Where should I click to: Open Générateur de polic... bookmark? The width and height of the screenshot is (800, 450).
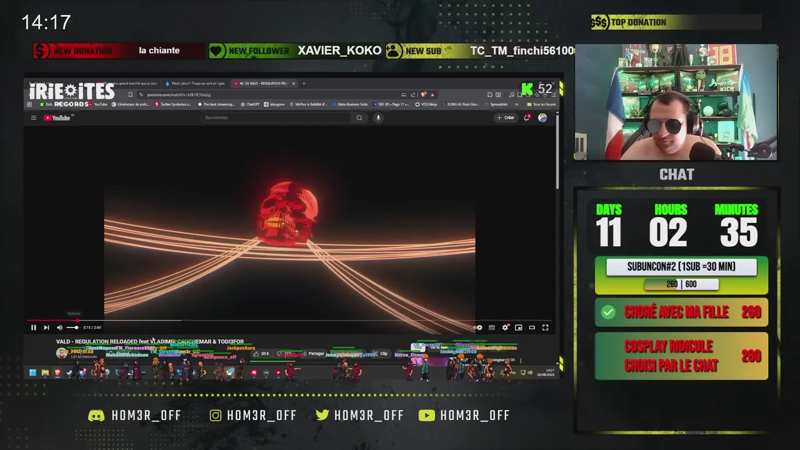click(131, 104)
